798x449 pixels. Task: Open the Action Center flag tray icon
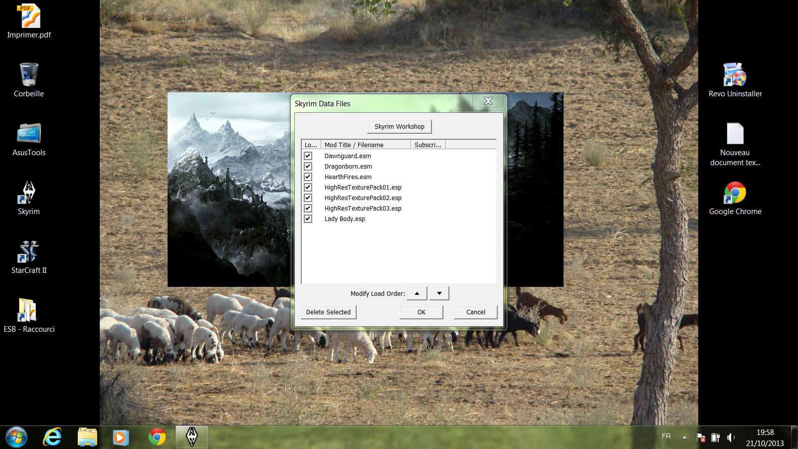click(701, 438)
